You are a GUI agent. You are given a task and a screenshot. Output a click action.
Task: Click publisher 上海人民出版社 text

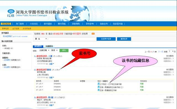coord(43,75)
